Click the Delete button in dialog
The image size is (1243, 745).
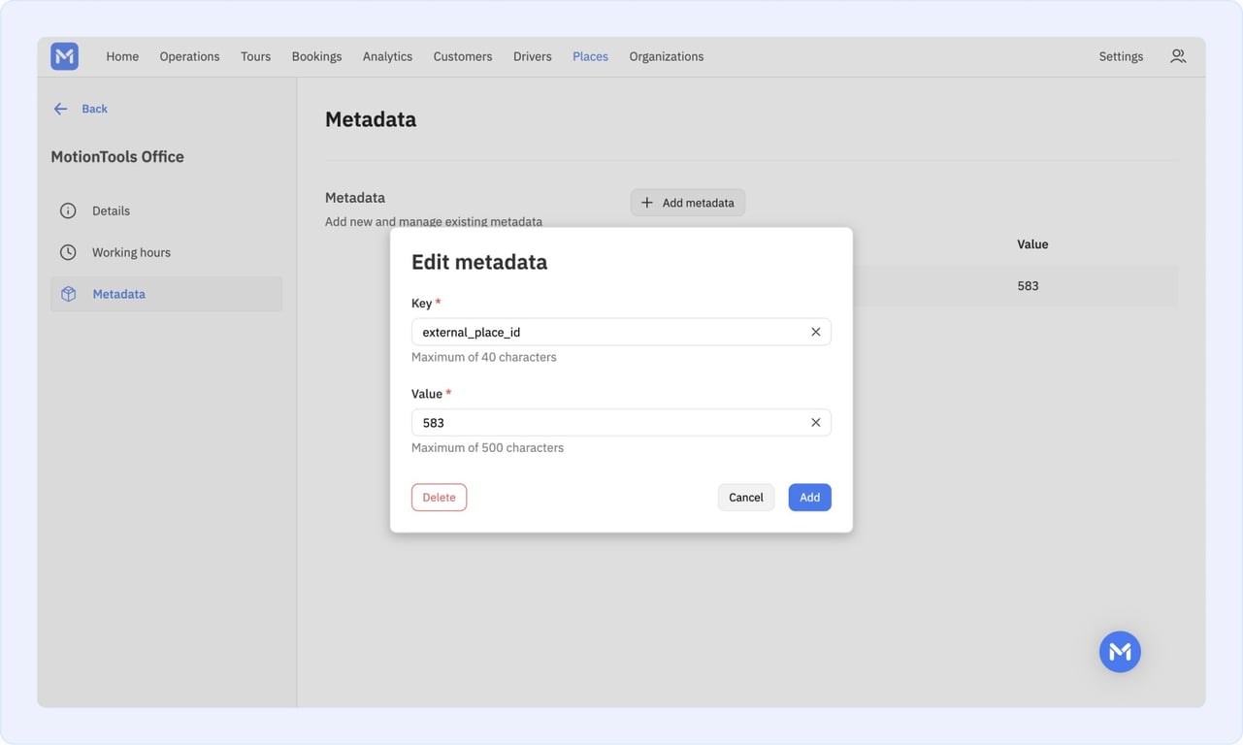pos(439,498)
